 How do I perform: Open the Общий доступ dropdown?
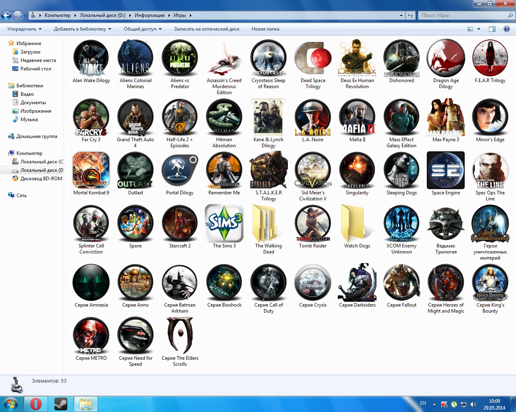143,29
